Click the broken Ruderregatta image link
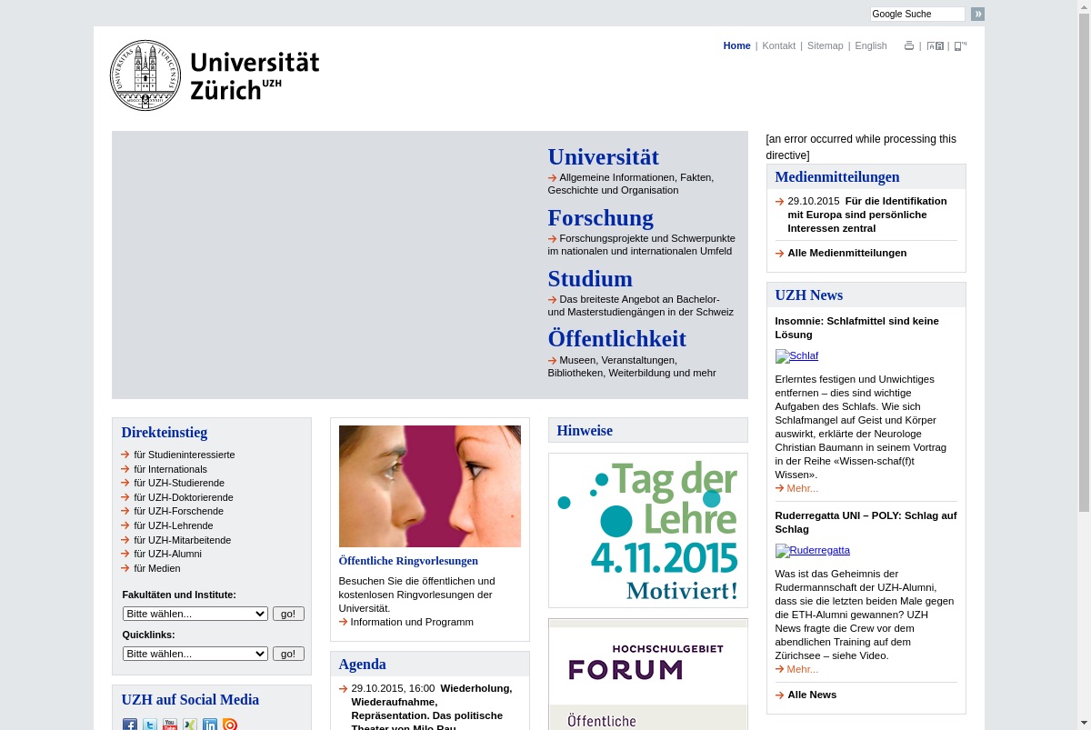This screenshot has height=730, width=1091. click(x=813, y=550)
